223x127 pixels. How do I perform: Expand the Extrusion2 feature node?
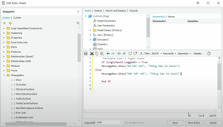click(90, 40)
